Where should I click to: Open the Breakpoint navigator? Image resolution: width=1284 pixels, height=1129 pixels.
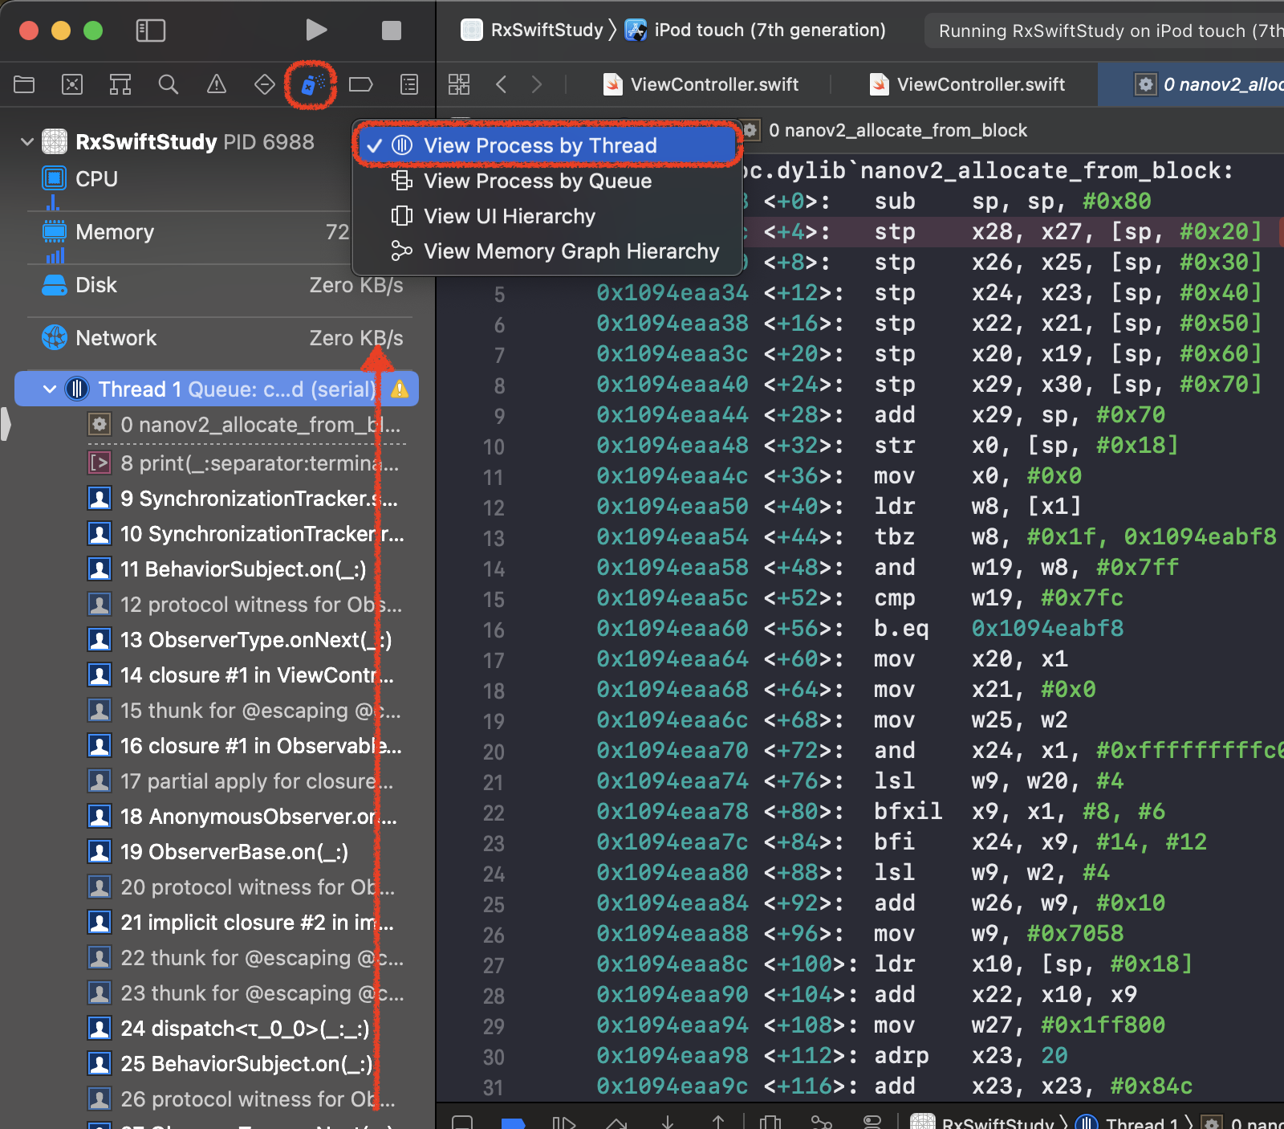[361, 84]
